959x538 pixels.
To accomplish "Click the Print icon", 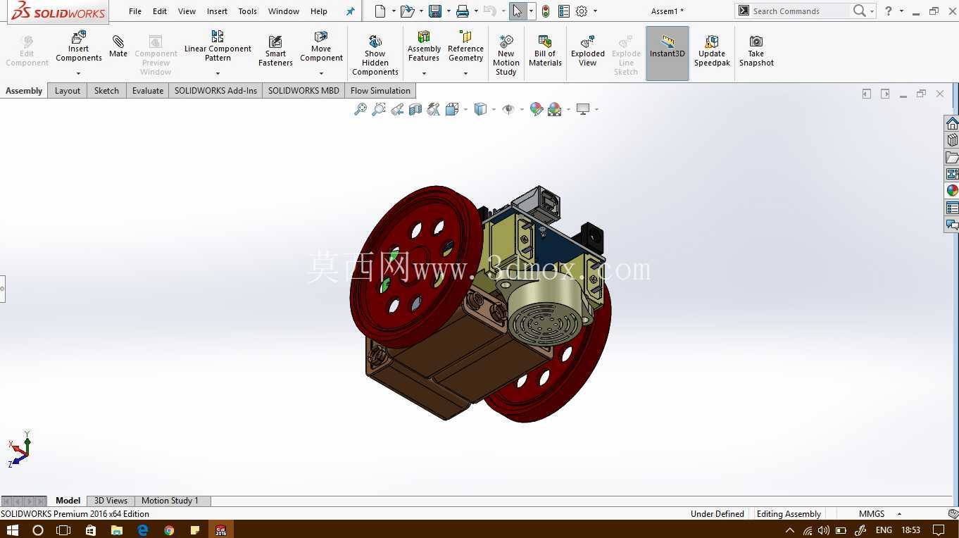I will click(463, 11).
